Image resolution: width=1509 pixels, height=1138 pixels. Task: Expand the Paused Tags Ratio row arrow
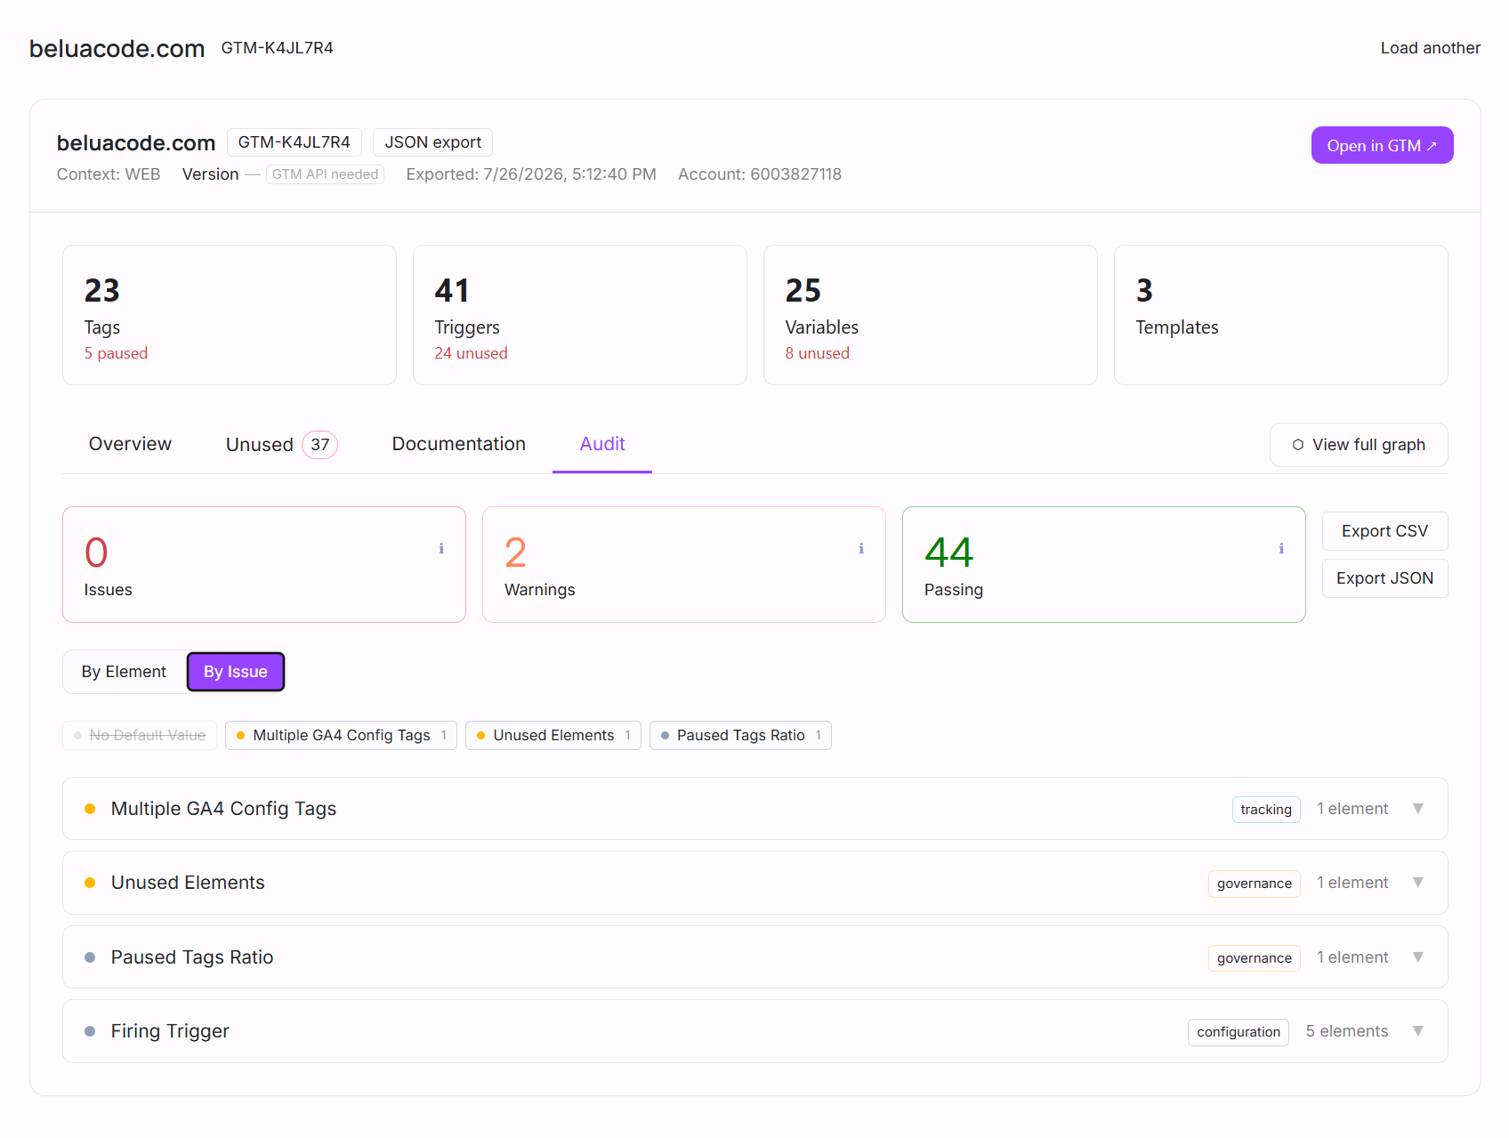1418,957
